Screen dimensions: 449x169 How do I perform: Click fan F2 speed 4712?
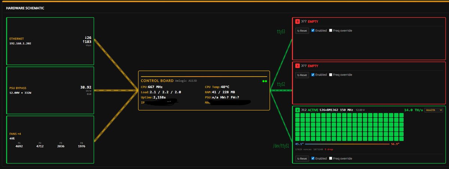[x=40, y=146]
